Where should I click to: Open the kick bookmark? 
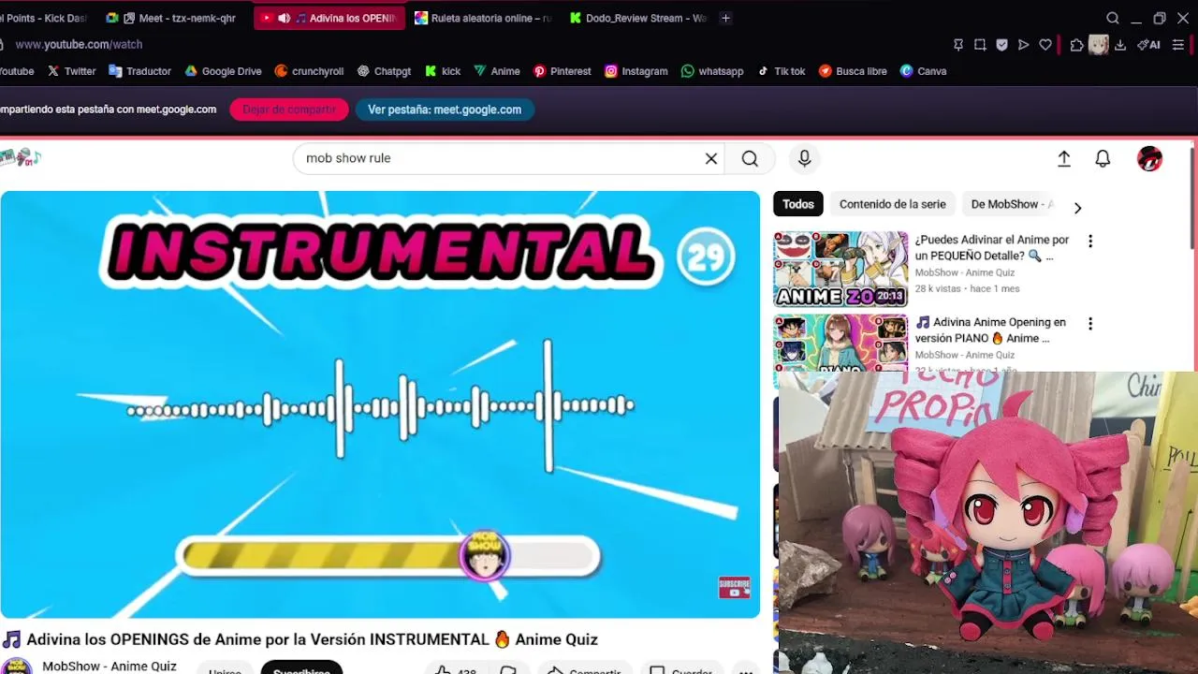(x=443, y=71)
